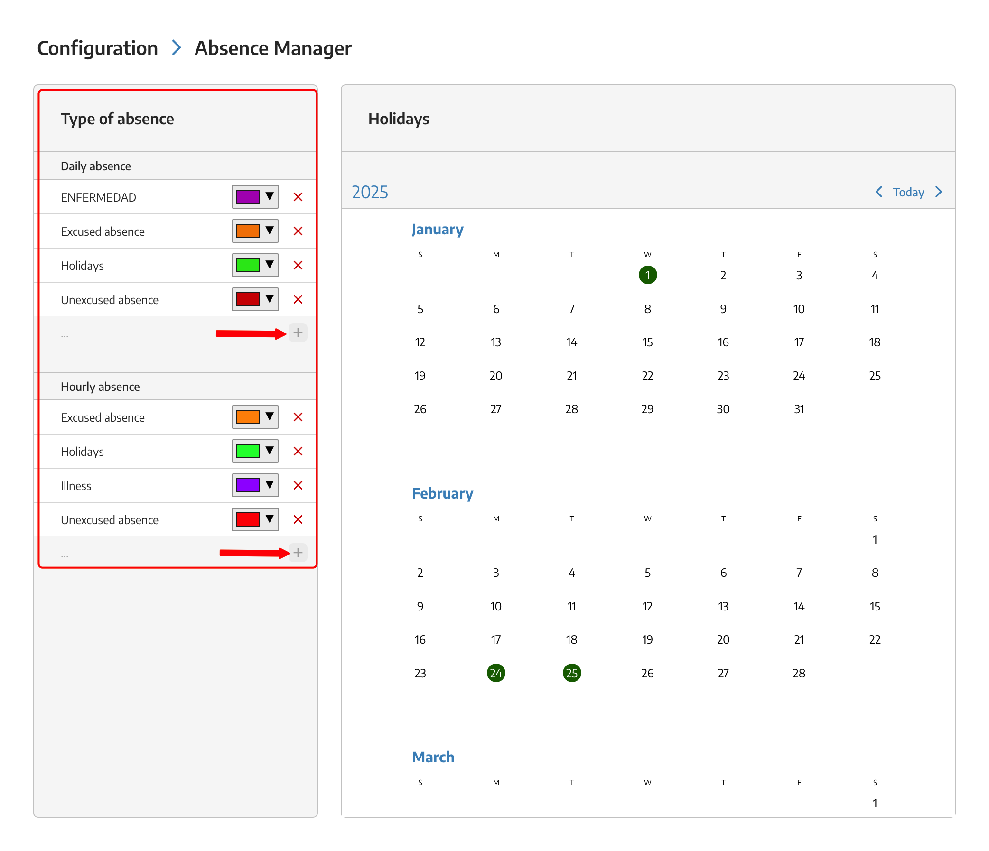
Task: Delete the ENFERMEDAD daily absence type
Action: click(298, 197)
